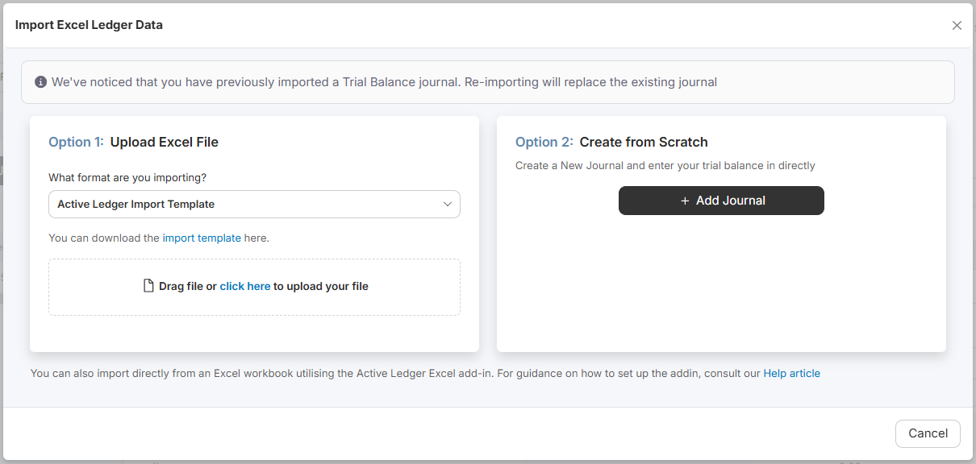
Task: Click 'click here' to upload file
Action: (x=245, y=286)
